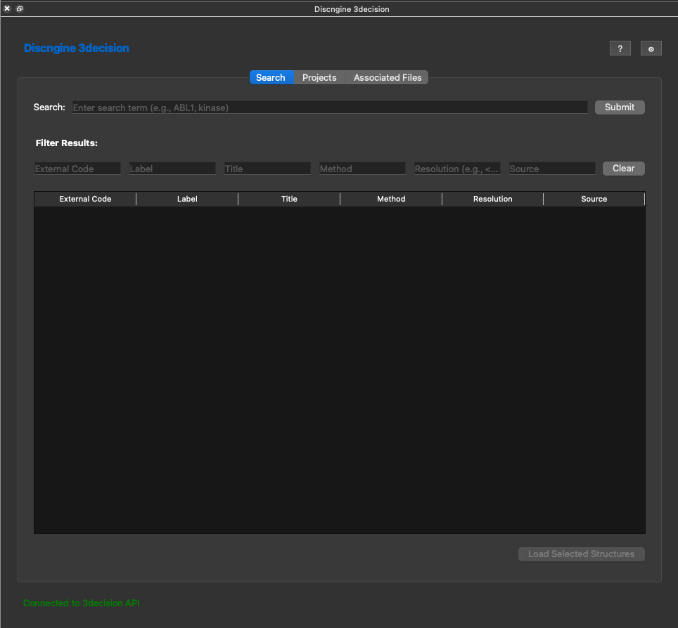The height and width of the screenshot is (628, 678).
Task: Close the Discngine 3decision window
Action: tap(7, 8)
